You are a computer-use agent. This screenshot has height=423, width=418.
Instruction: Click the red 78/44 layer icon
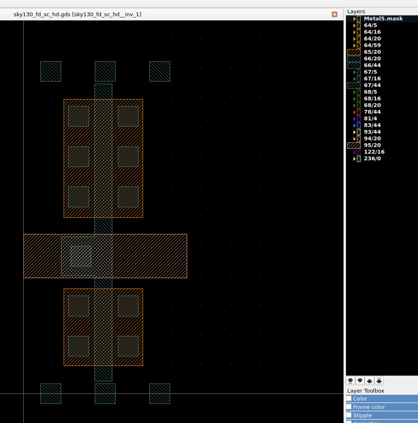click(x=359, y=112)
